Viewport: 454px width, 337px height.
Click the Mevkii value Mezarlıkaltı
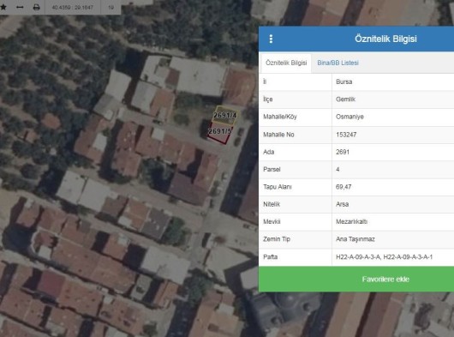[351, 222]
